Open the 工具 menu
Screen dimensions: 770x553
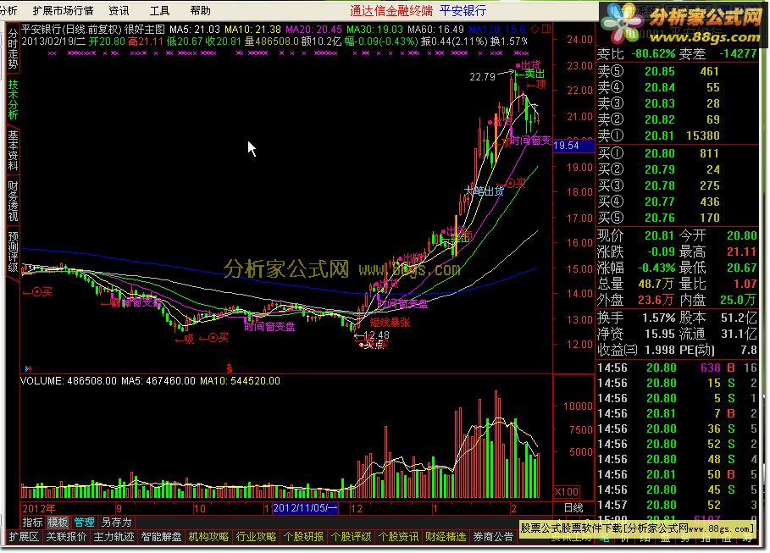(x=159, y=11)
